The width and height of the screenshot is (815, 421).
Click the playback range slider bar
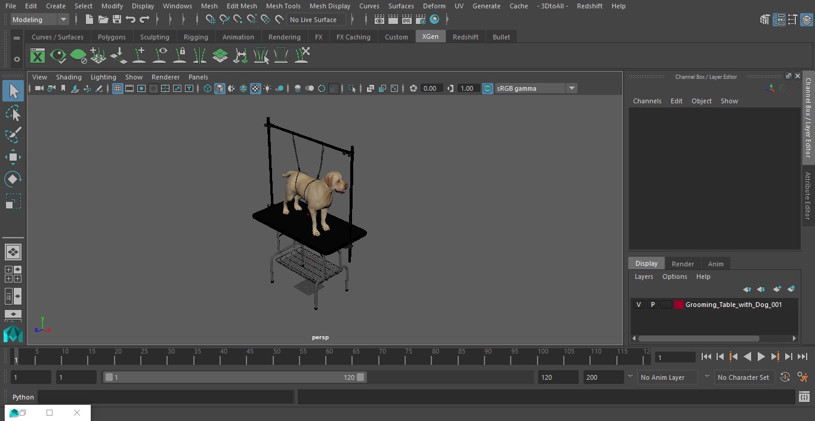pyautogui.click(x=234, y=377)
